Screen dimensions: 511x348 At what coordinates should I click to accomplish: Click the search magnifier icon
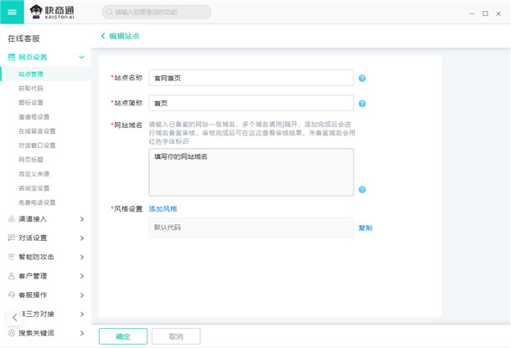pyautogui.click(x=109, y=13)
